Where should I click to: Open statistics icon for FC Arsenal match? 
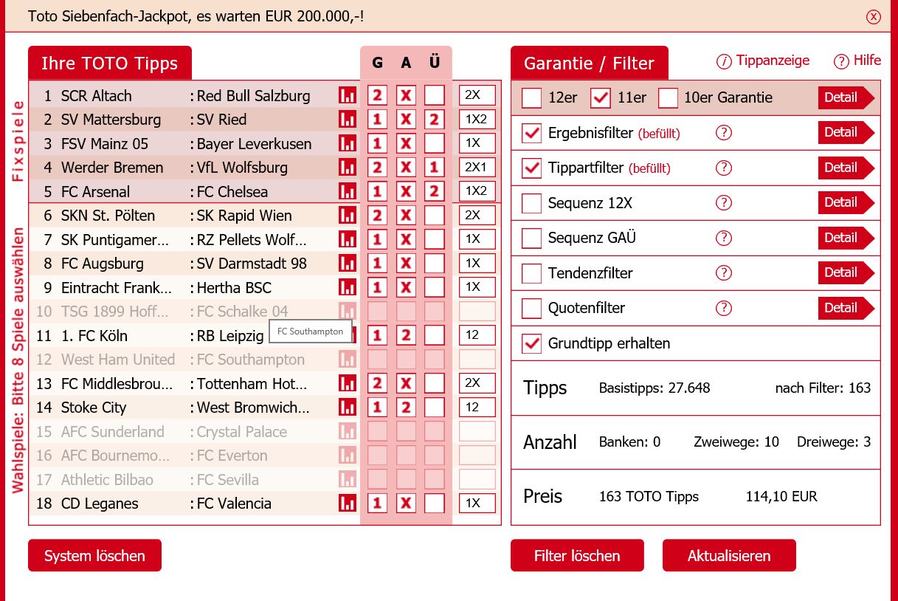[x=347, y=191]
